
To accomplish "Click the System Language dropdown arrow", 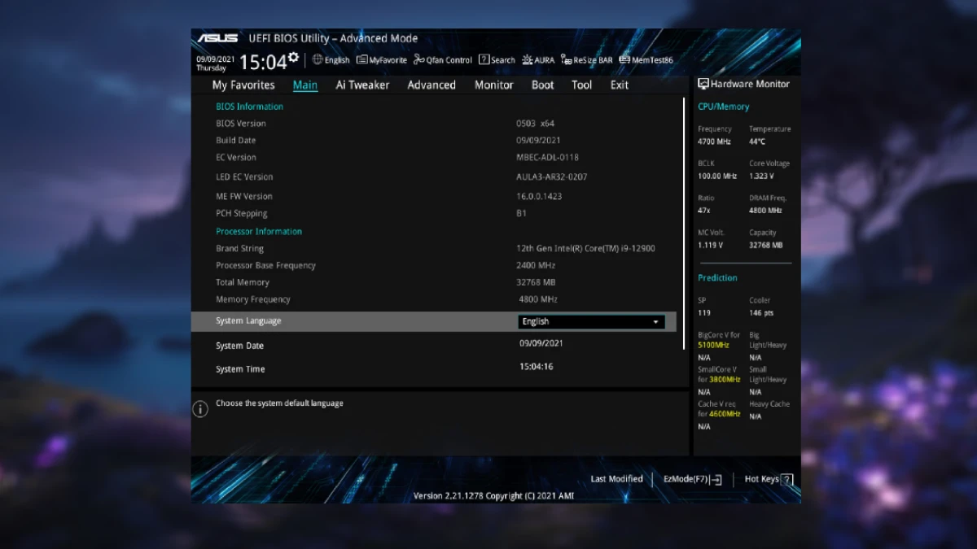I will point(655,322).
